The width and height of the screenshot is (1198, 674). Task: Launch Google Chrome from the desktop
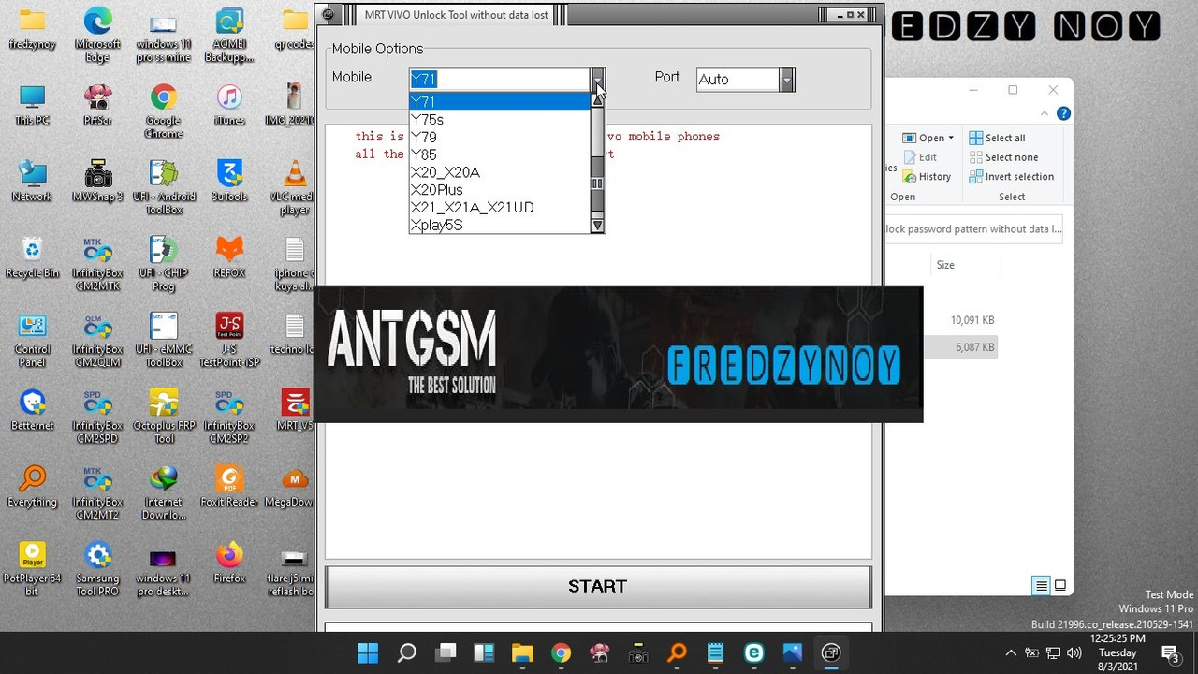click(x=163, y=111)
